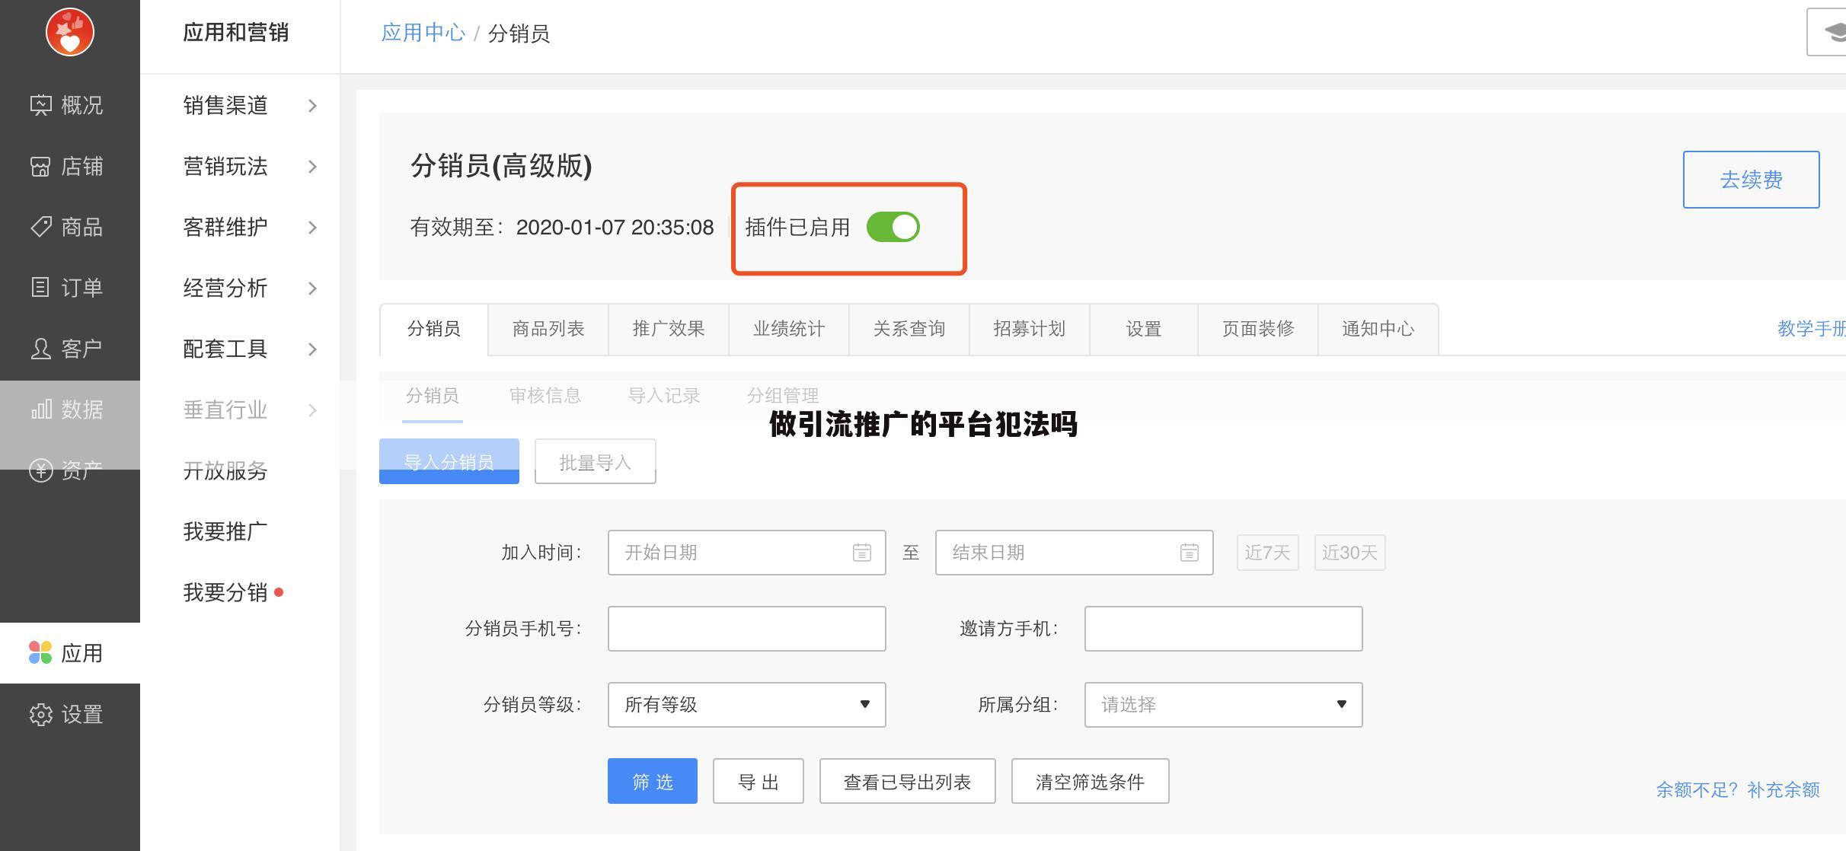Click the shop avatar logo
This screenshot has width=1846, height=851.
(69, 32)
